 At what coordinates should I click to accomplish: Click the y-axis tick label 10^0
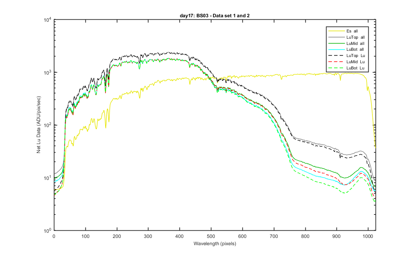click(x=47, y=230)
